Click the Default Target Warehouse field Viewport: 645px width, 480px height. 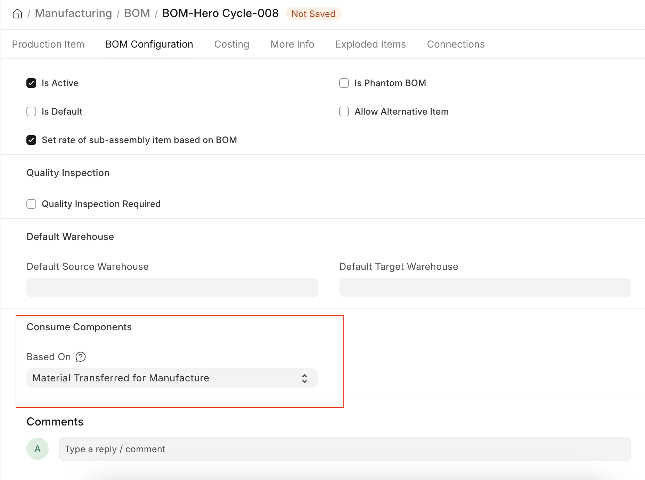pos(485,288)
